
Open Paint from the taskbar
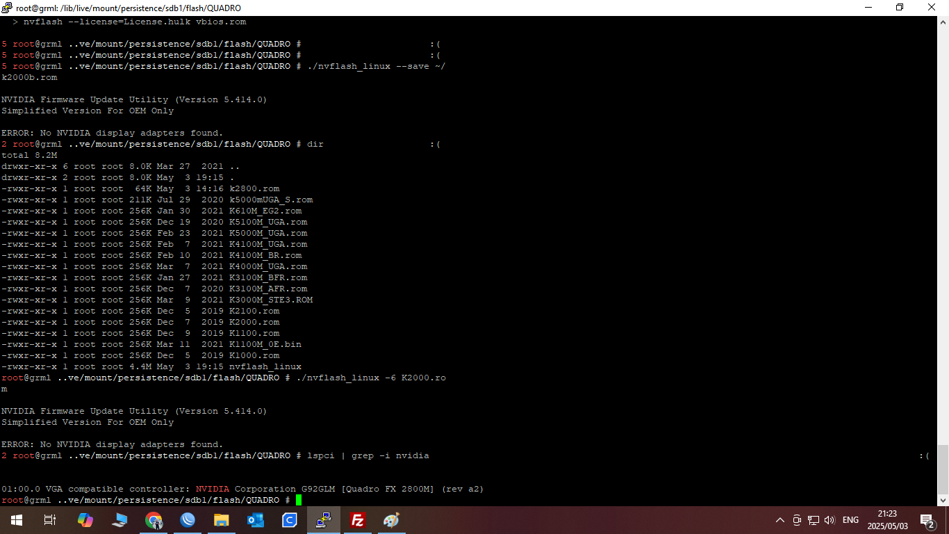(392, 520)
